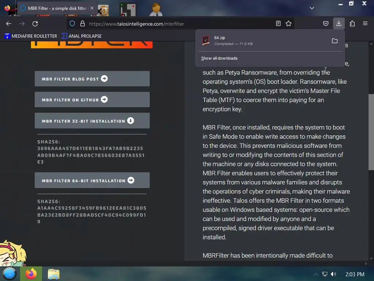
Task: Click scrollbar down arrow
Action: pyautogui.click(x=371, y=258)
